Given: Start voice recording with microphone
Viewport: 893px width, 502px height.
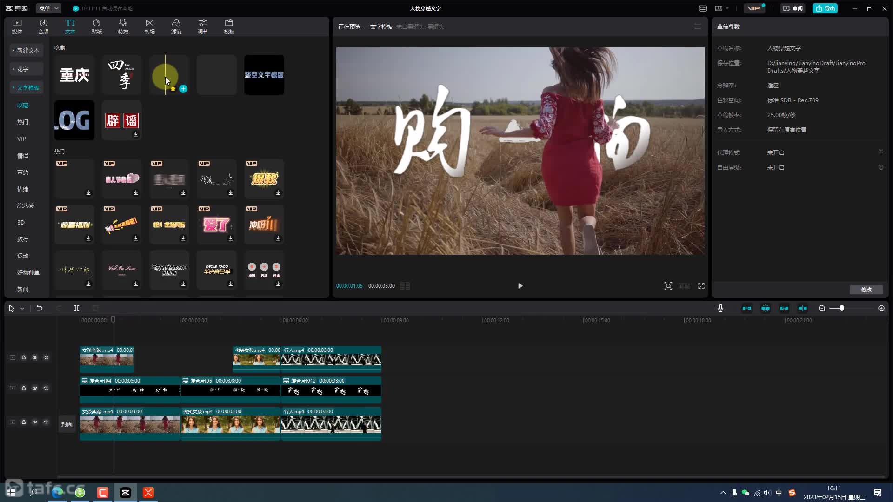Looking at the screenshot, I should 720,308.
